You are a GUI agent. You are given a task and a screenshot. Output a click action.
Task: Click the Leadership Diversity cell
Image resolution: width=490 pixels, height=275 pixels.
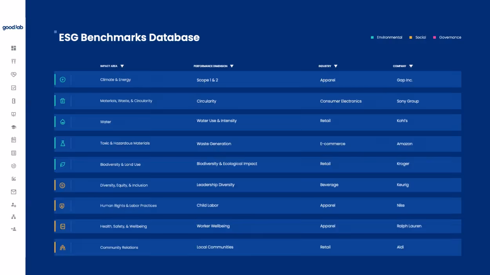coord(216,185)
